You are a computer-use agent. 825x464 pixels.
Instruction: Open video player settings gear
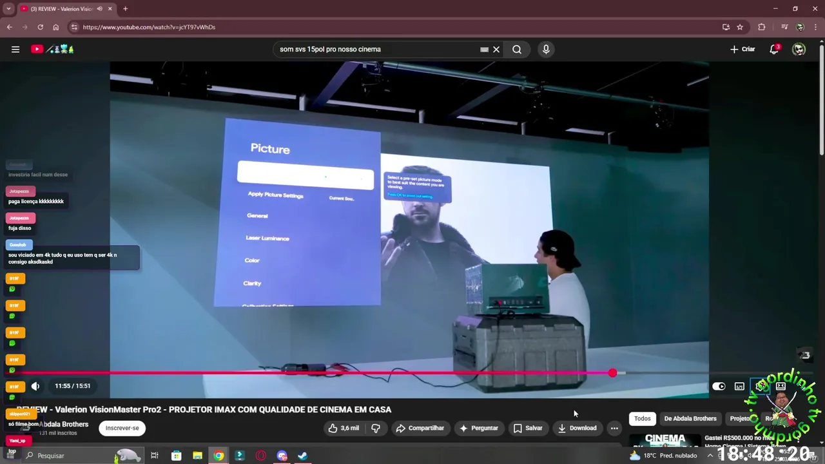coord(761,386)
